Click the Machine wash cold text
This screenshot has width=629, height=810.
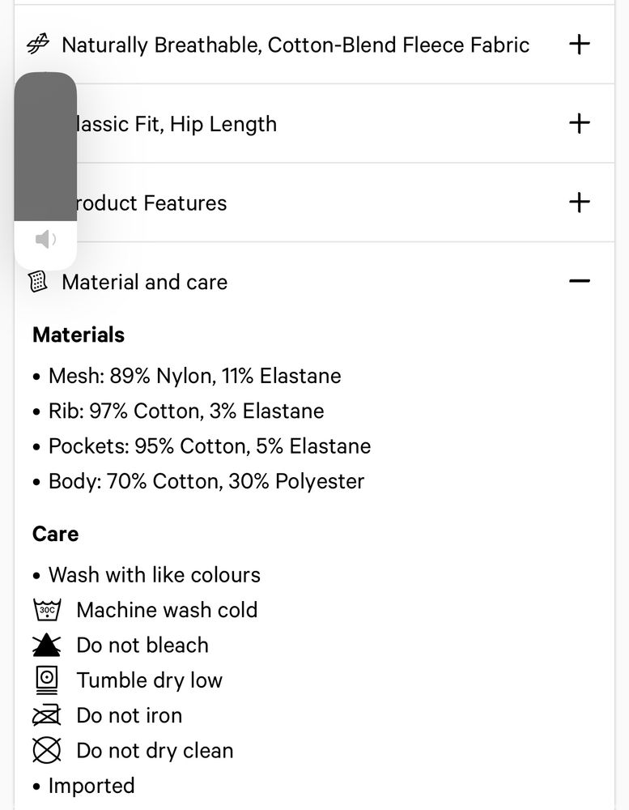[x=167, y=610]
